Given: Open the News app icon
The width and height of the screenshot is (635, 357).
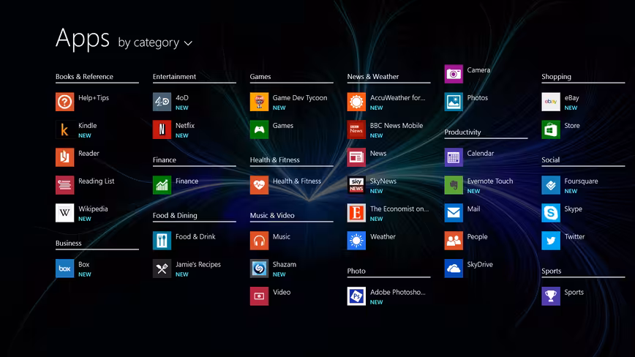Looking at the screenshot, I should (356, 157).
